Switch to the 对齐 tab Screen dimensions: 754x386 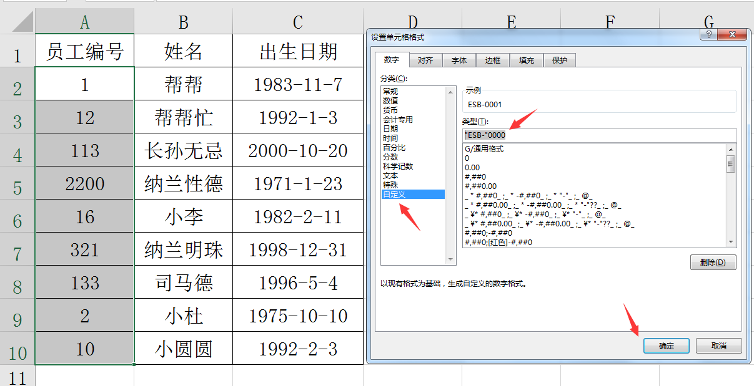(x=425, y=60)
